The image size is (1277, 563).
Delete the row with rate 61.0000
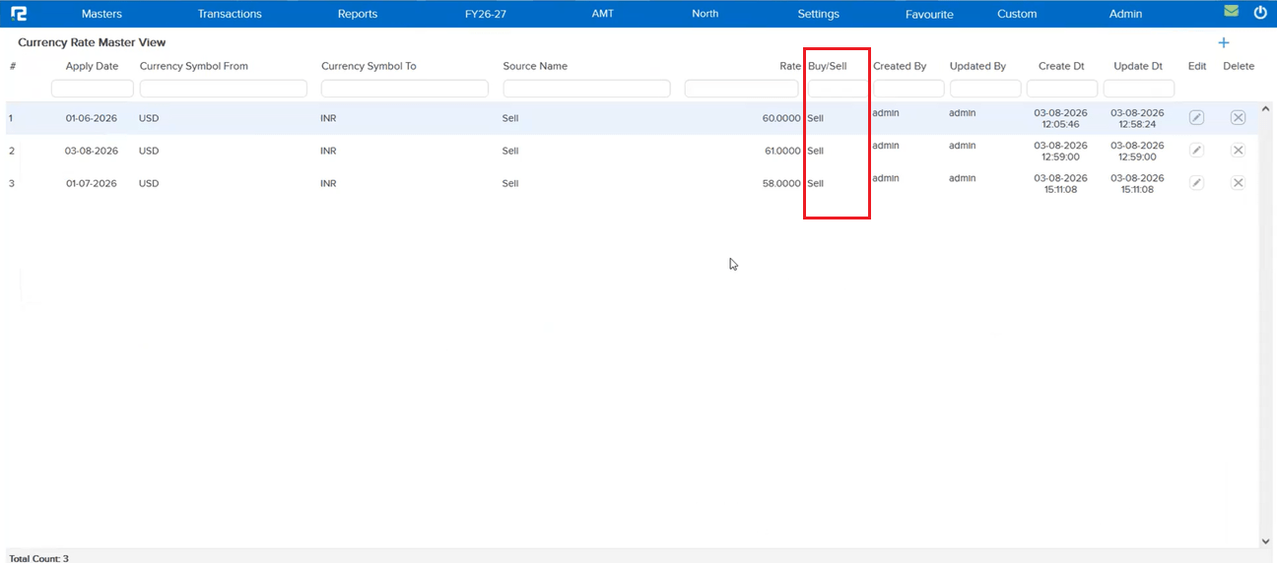pos(1239,151)
